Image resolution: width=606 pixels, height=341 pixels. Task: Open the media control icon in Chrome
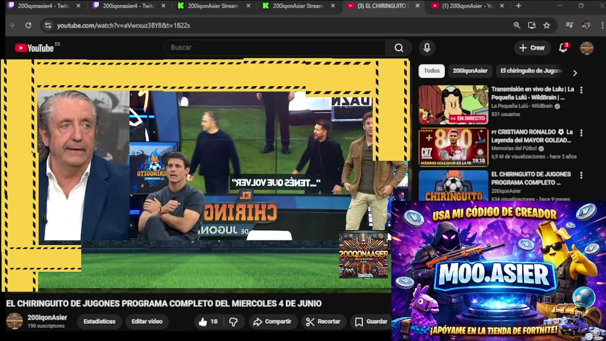coord(570,25)
